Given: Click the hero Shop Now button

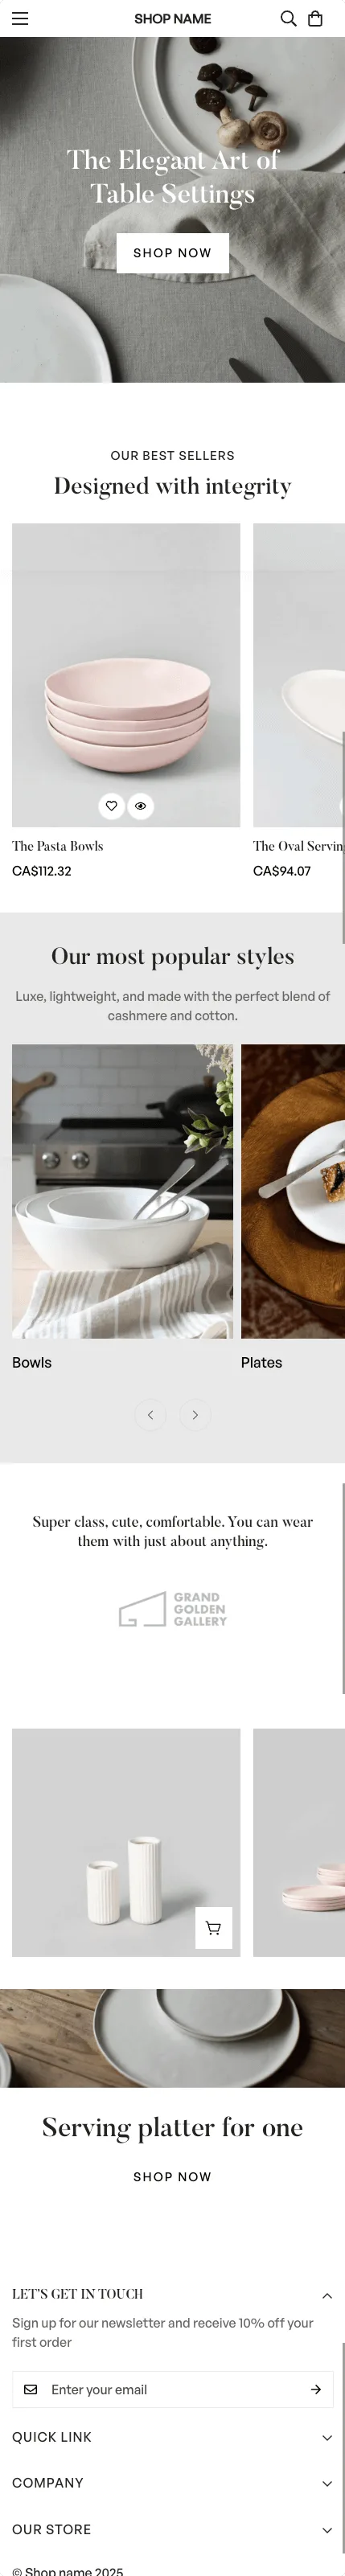Looking at the screenshot, I should (x=172, y=253).
